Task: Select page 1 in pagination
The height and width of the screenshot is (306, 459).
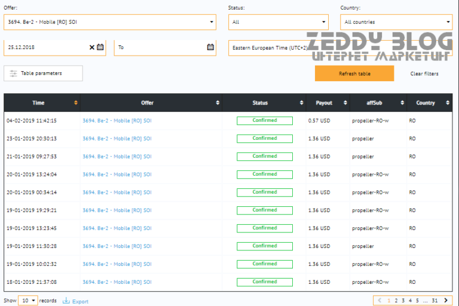Action: (x=388, y=301)
